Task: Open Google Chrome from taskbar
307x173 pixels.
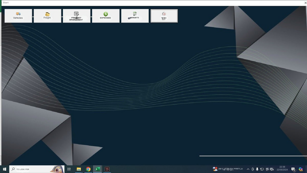Action: coord(88,169)
